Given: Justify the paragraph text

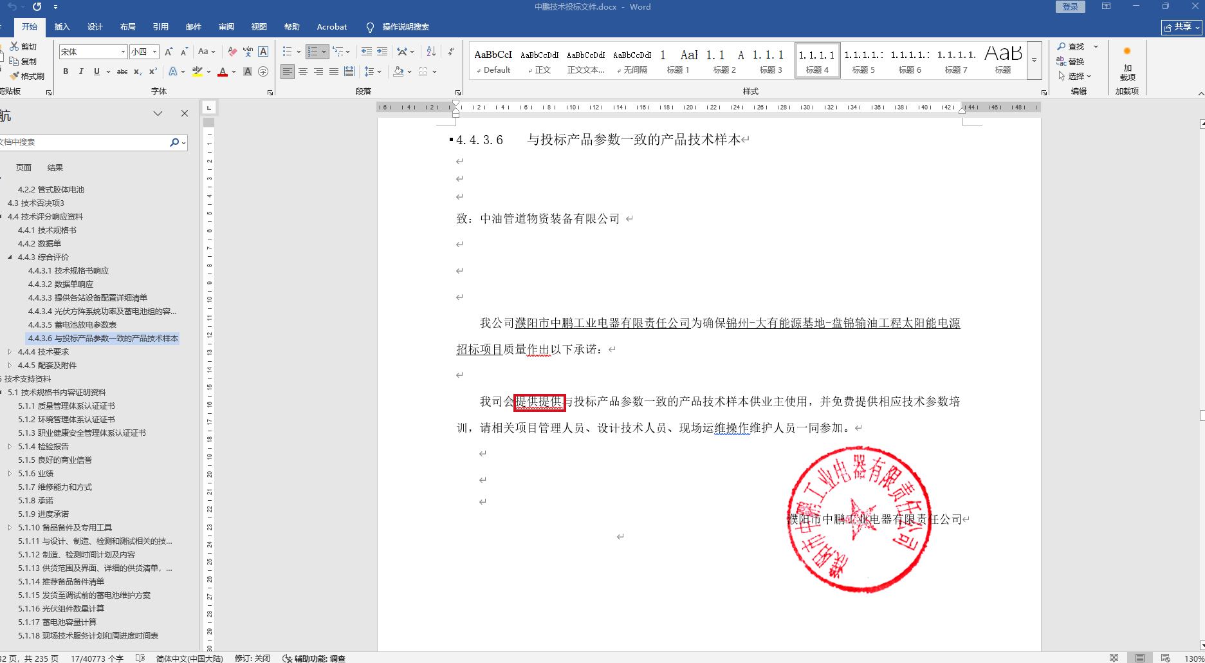Looking at the screenshot, I should coord(334,71).
